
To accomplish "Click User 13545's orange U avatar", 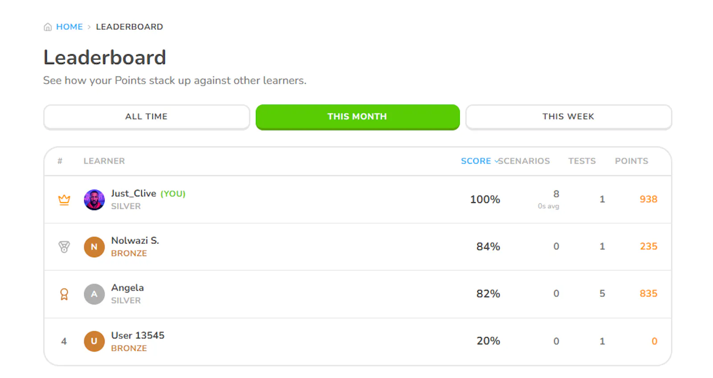I will pyautogui.click(x=94, y=341).
